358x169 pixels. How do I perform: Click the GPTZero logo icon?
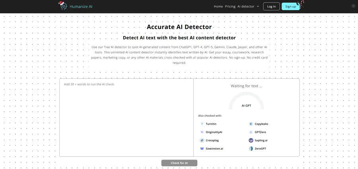pos(251,132)
